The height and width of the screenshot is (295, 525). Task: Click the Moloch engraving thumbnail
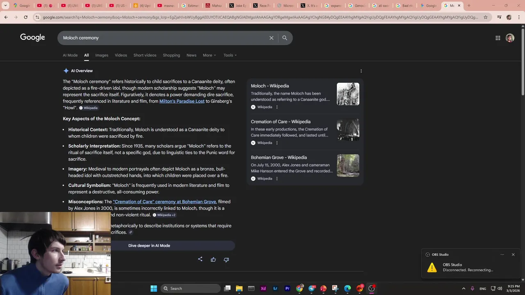point(348,94)
